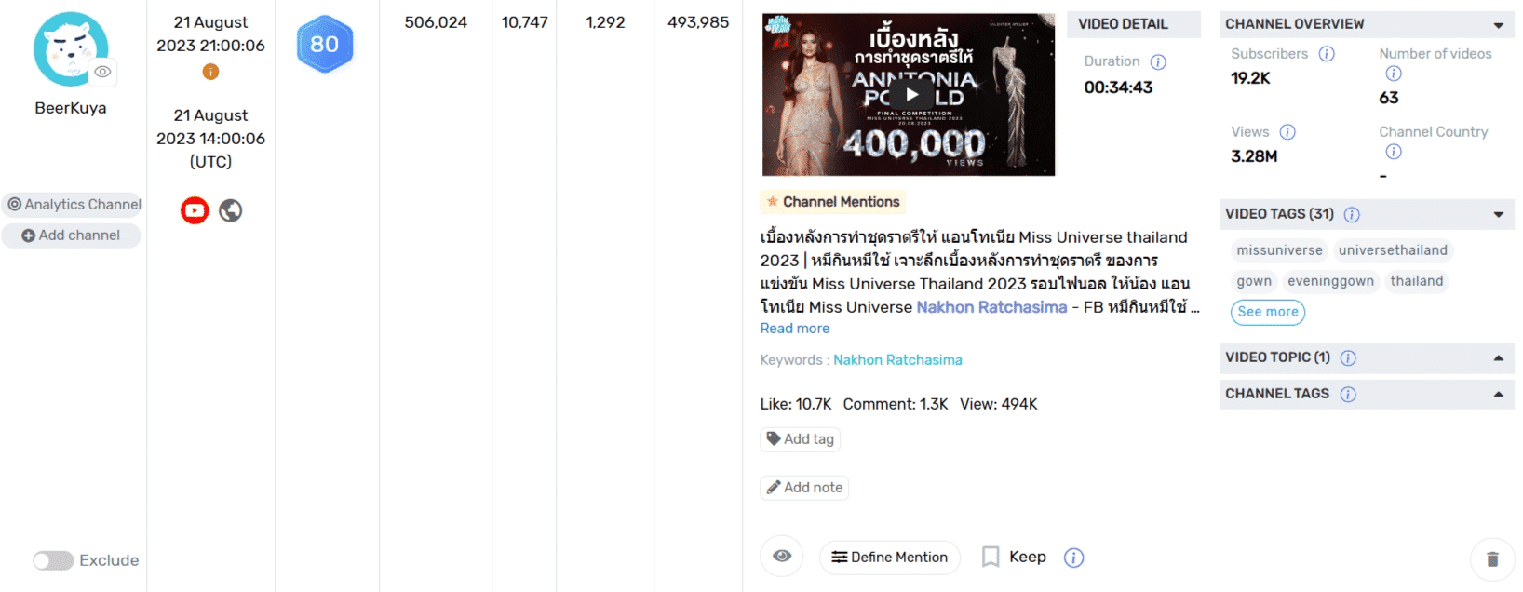Click the bookmark Keep icon
Viewport: 1523px width, 592px height.
pos(991,557)
